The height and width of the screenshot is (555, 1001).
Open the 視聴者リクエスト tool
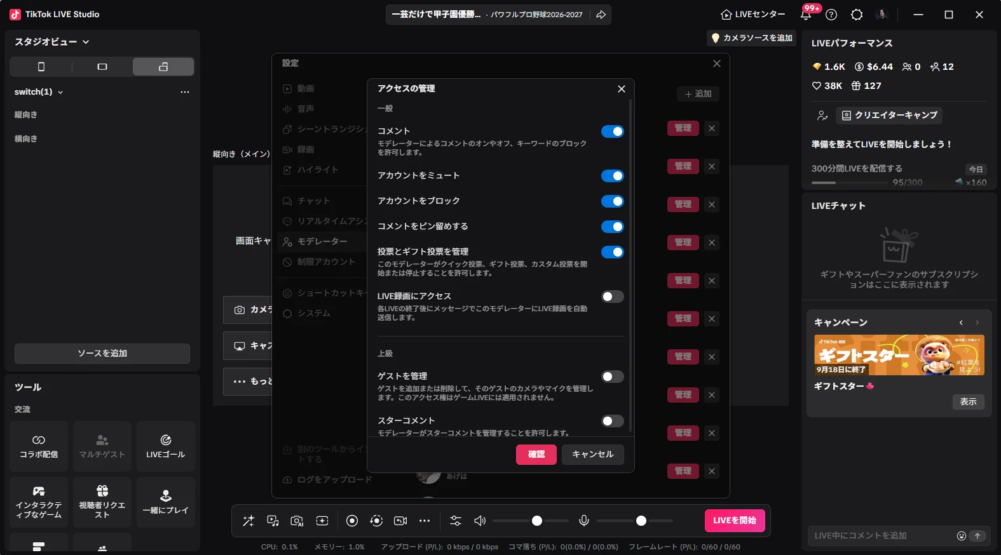[x=102, y=502]
